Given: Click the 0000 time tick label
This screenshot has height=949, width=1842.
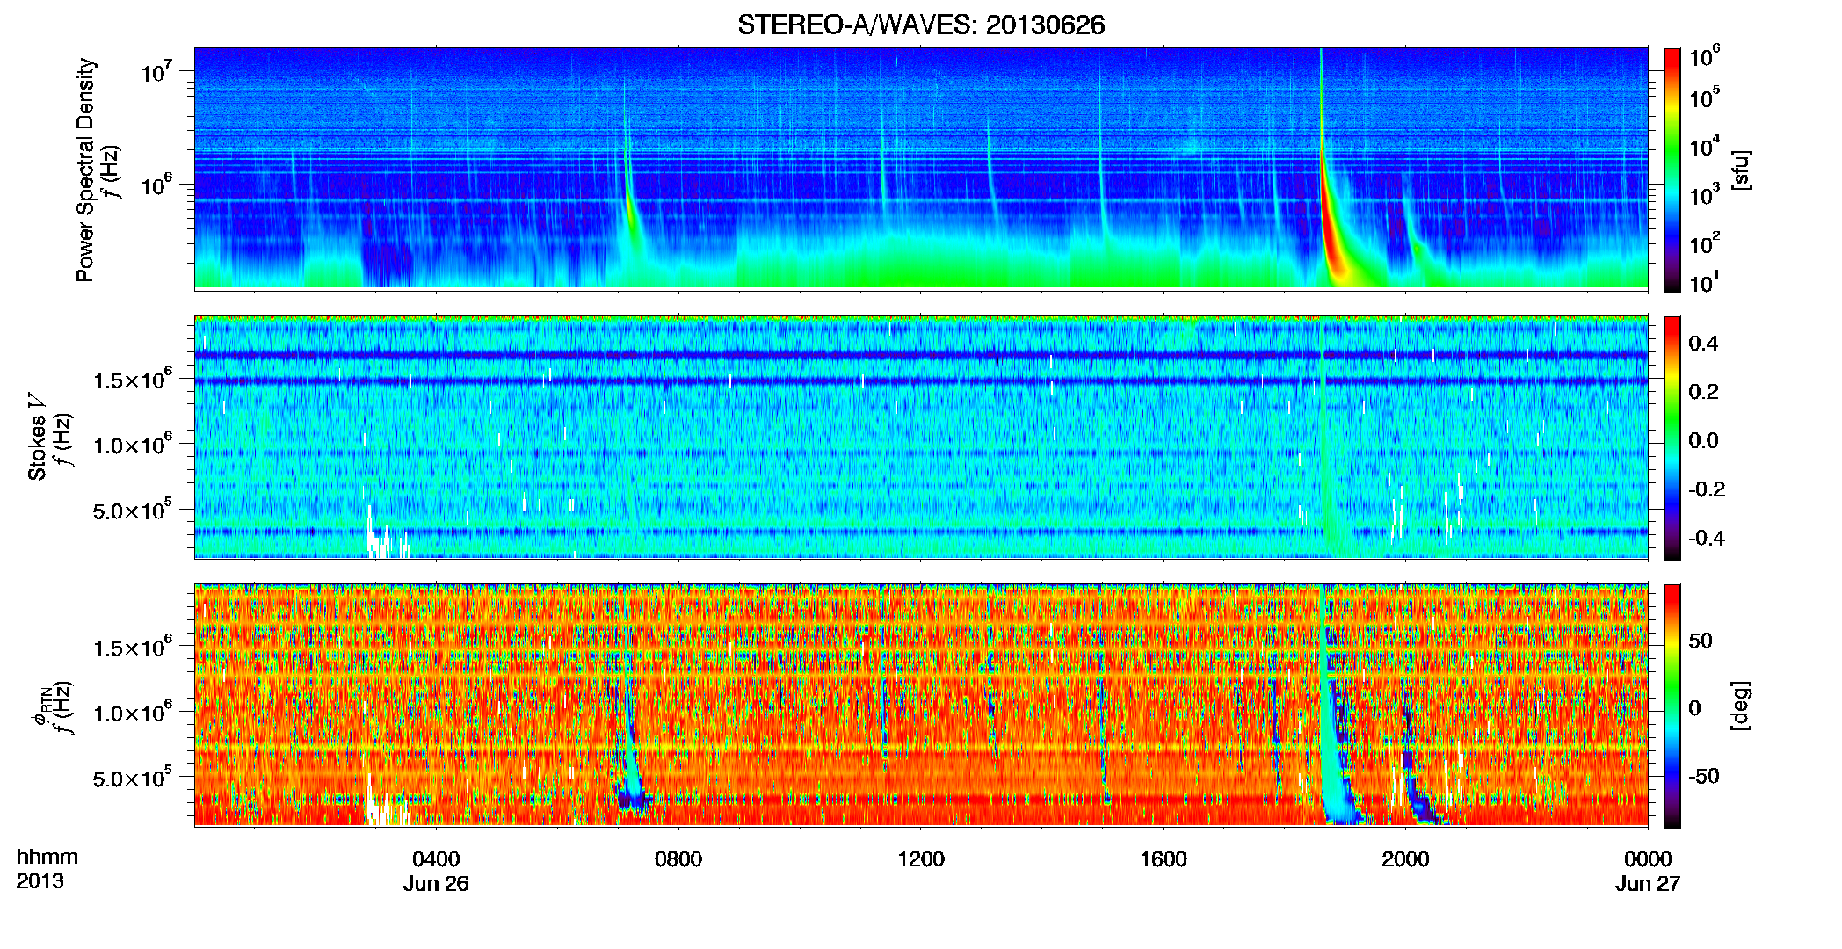Looking at the screenshot, I should point(1648,858).
